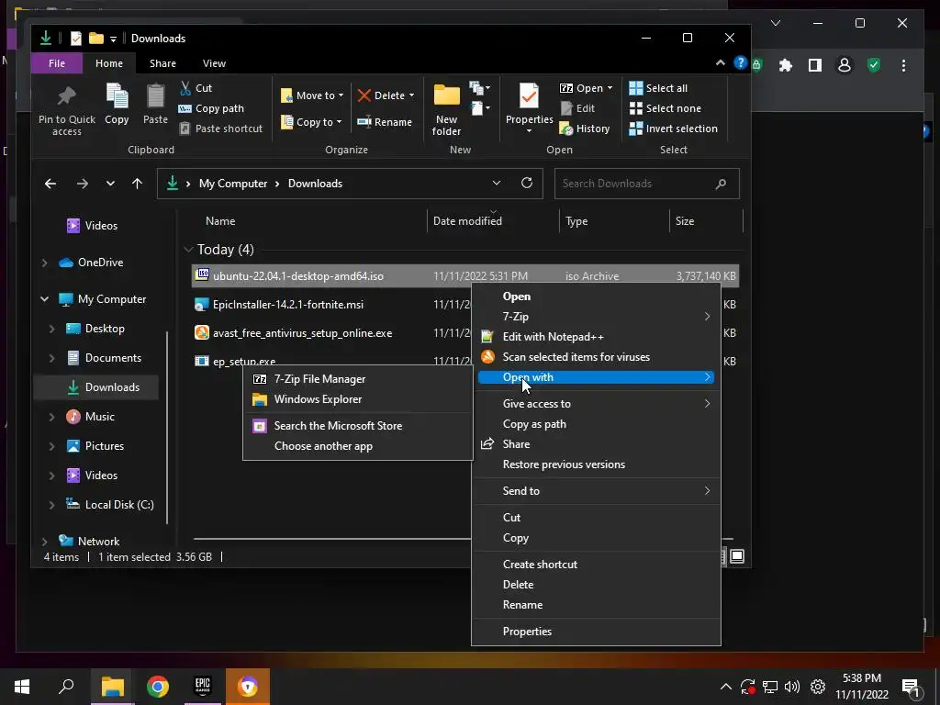The height and width of the screenshot is (705, 940).
Task: Open Documents in navigation pane
Action: [113, 358]
